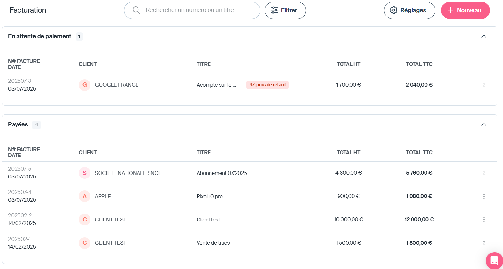Image resolution: width=503 pixels, height=269 pixels.
Task: Open the chat support bubble icon
Action: point(494,260)
